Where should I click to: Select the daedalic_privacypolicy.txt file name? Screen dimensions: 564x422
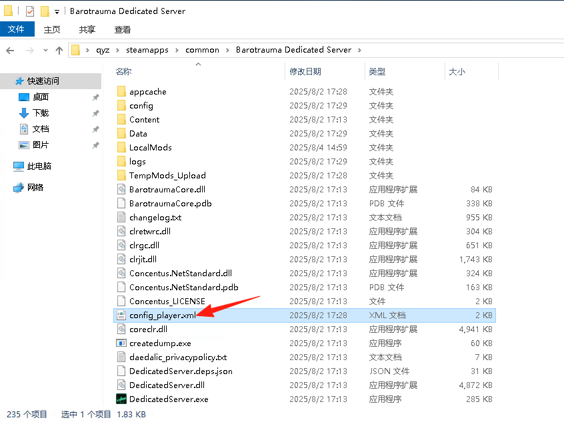tap(178, 357)
